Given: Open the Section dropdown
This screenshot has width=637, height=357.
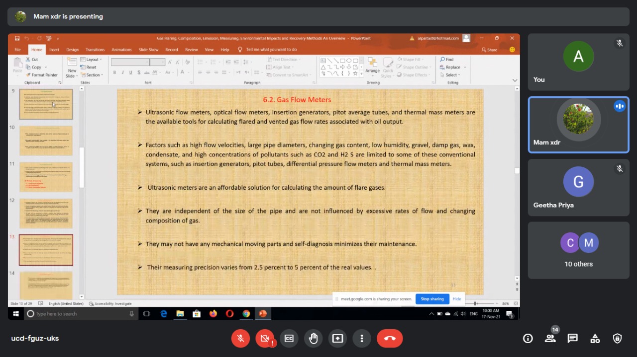Looking at the screenshot, I should tap(92, 75).
